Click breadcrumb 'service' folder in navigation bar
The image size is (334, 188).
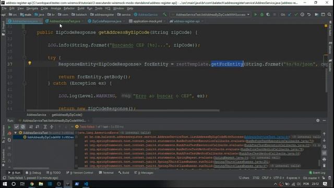point(124,15)
